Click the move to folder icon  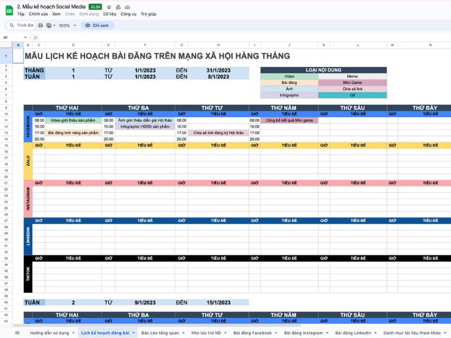coord(118,7)
